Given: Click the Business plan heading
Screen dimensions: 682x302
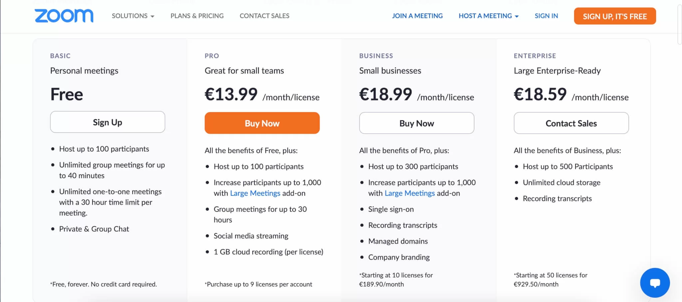Looking at the screenshot, I should click(376, 56).
